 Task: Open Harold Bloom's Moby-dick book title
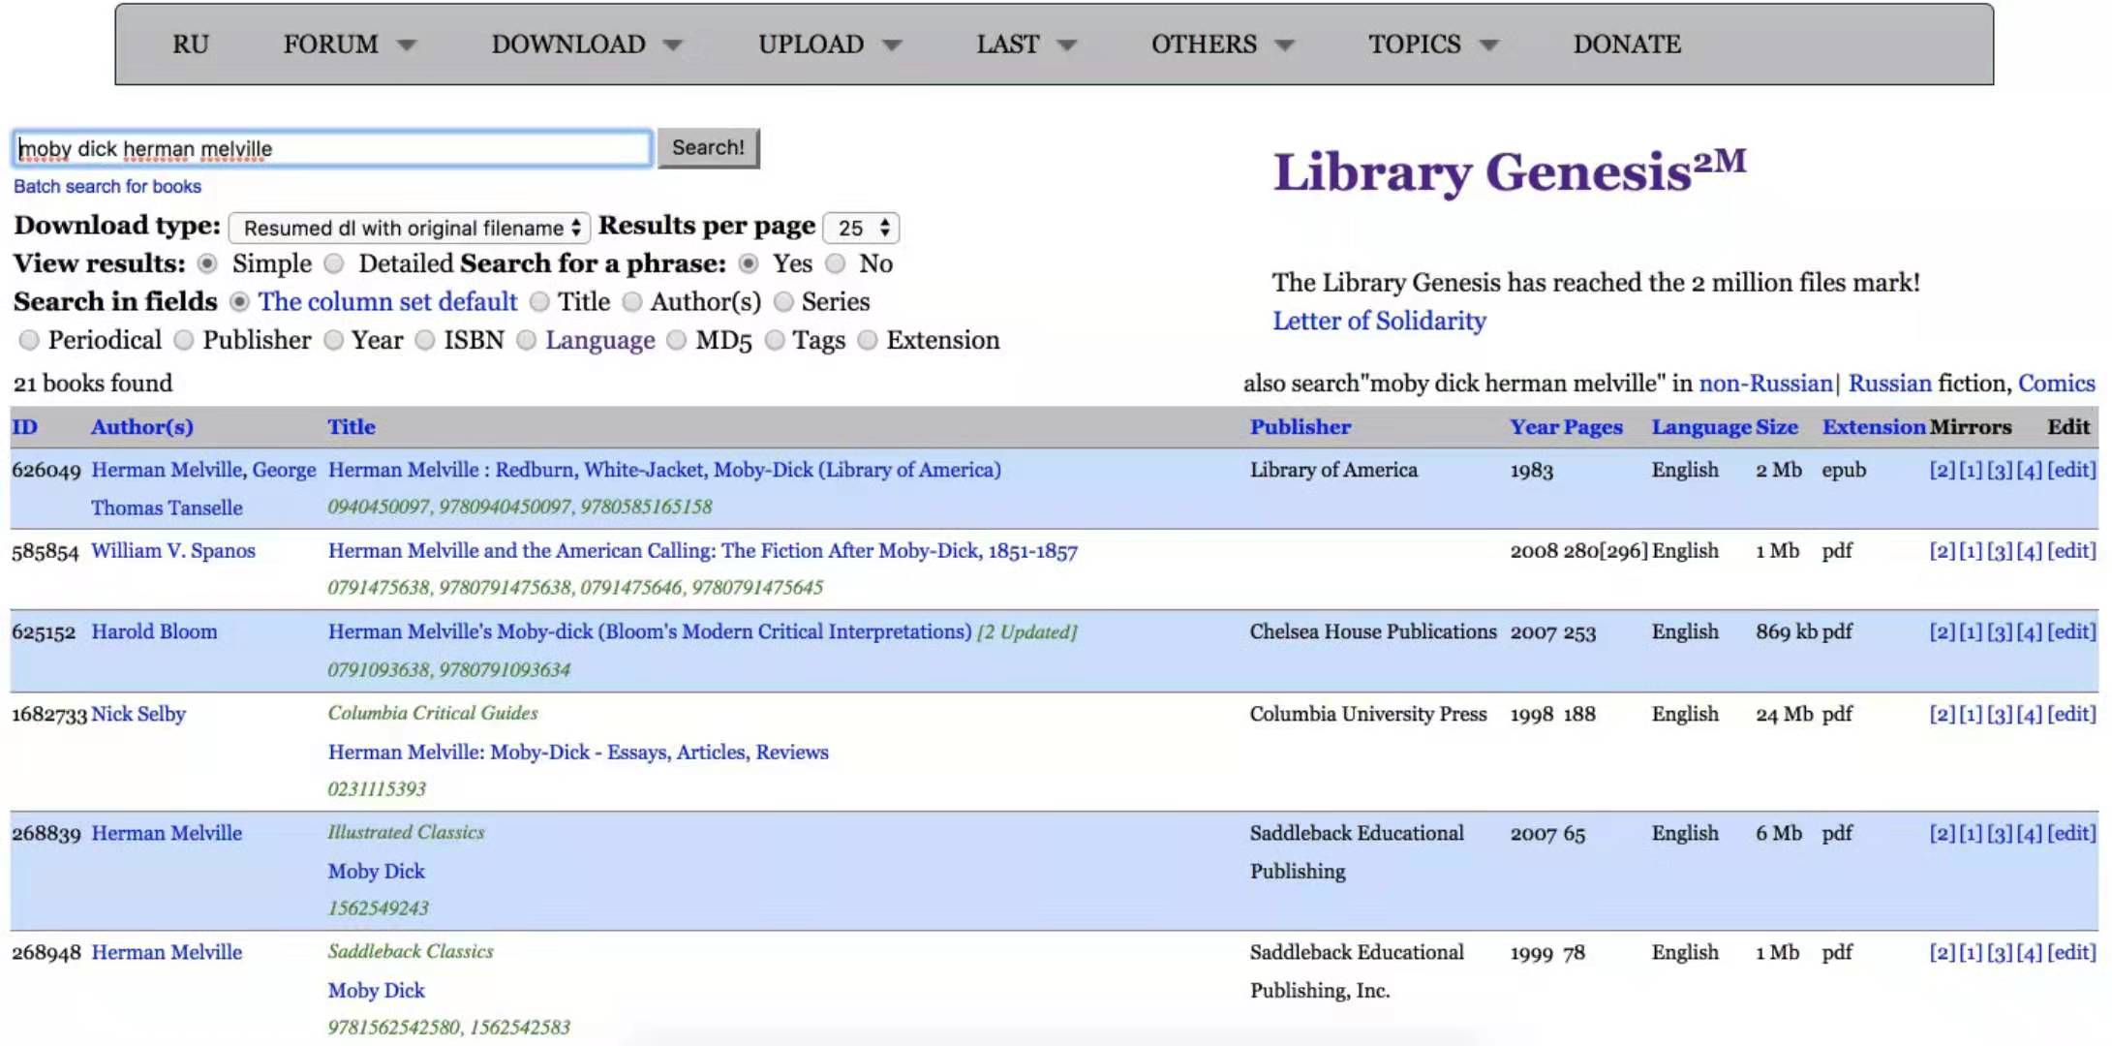tap(650, 631)
